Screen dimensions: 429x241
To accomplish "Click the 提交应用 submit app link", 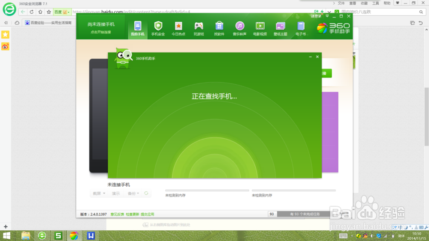I will click(x=148, y=214).
